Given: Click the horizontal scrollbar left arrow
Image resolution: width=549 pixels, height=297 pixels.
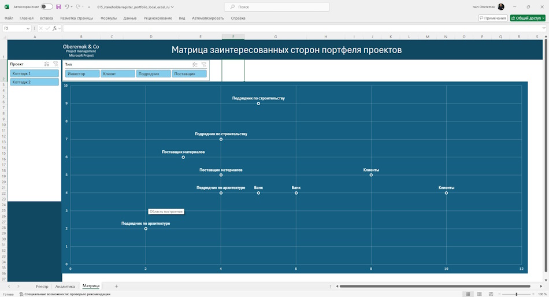Looking at the screenshot, I should pos(337,286).
